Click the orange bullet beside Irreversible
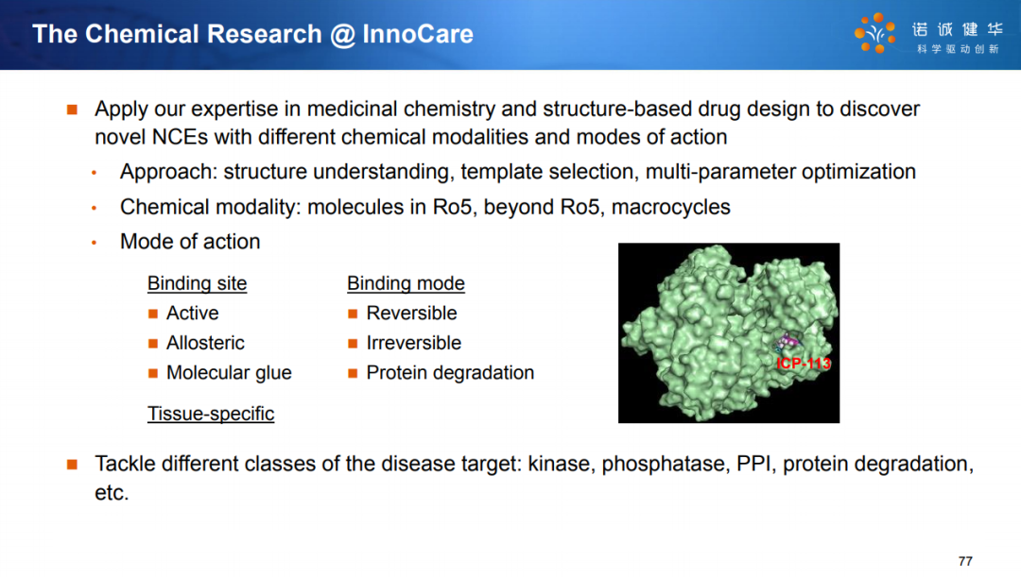Image resolution: width=1021 pixels, height=577 pixels. pos(353,344)
